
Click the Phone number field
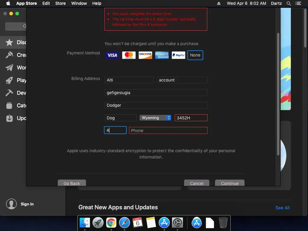click(168, 131)
